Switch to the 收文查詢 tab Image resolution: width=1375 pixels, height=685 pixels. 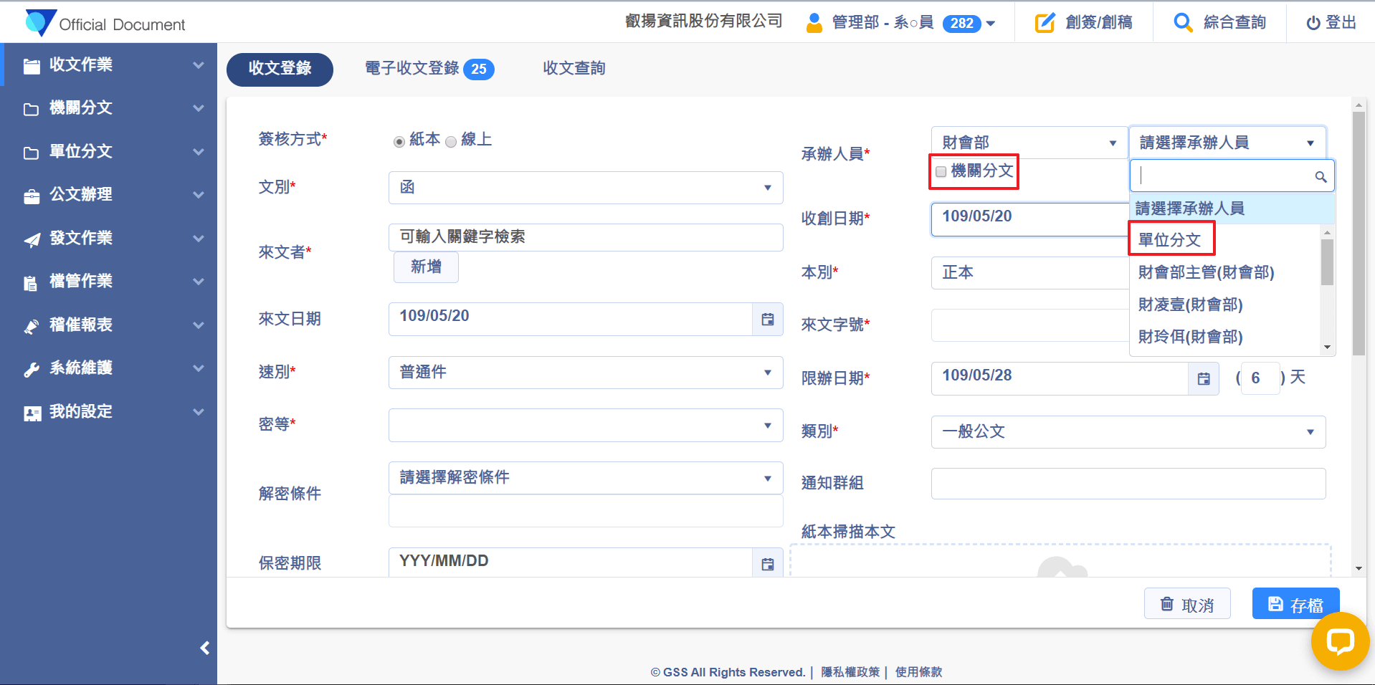tap(574, 69)
